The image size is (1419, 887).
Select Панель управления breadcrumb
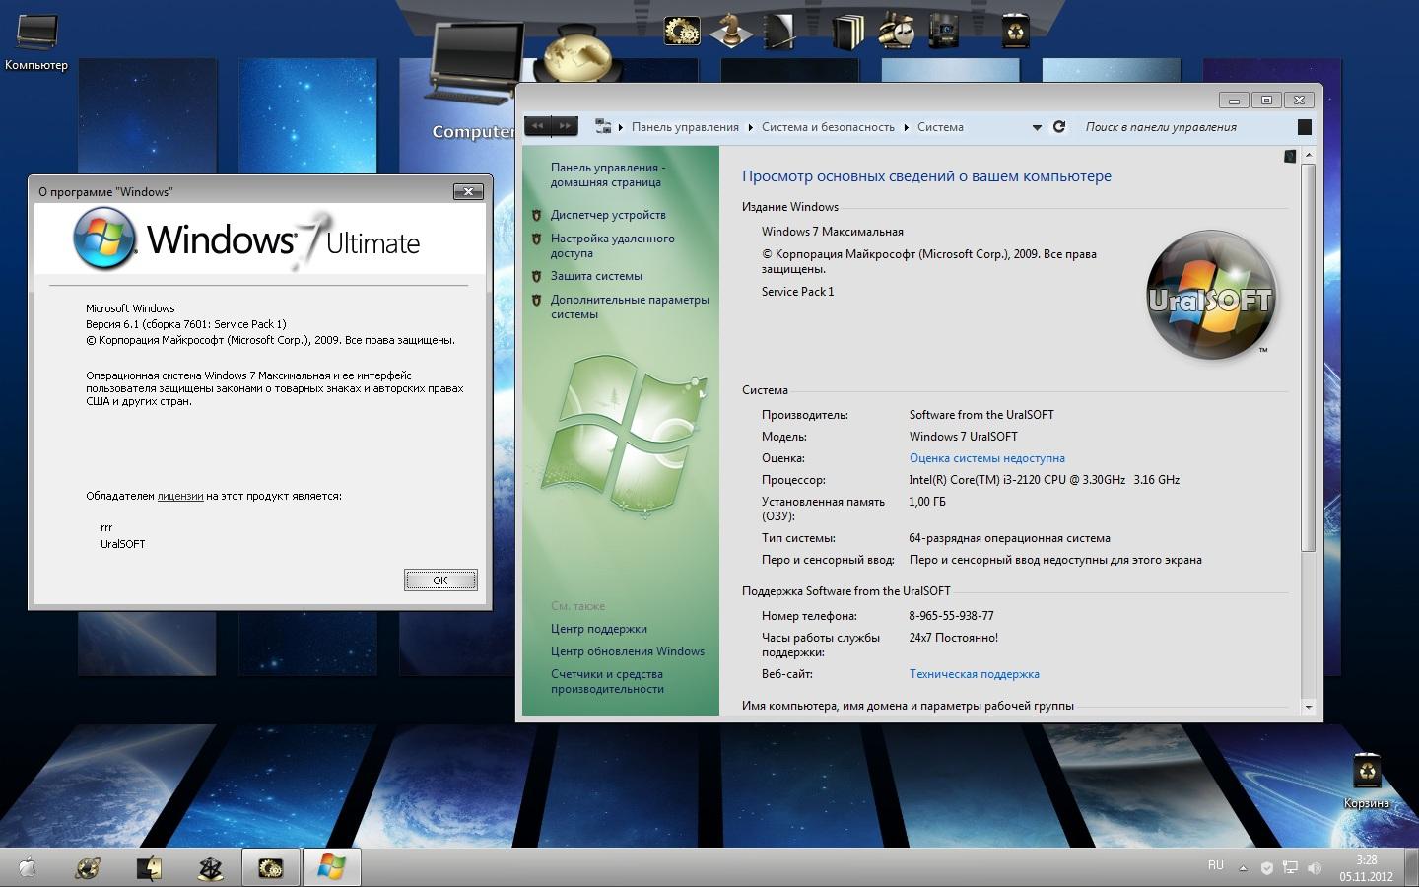point(685,127)
